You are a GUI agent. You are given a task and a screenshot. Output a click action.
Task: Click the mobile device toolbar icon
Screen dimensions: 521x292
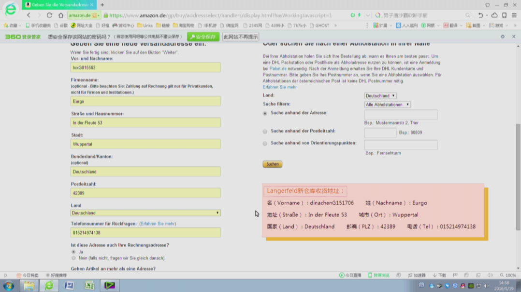[505, 15]
